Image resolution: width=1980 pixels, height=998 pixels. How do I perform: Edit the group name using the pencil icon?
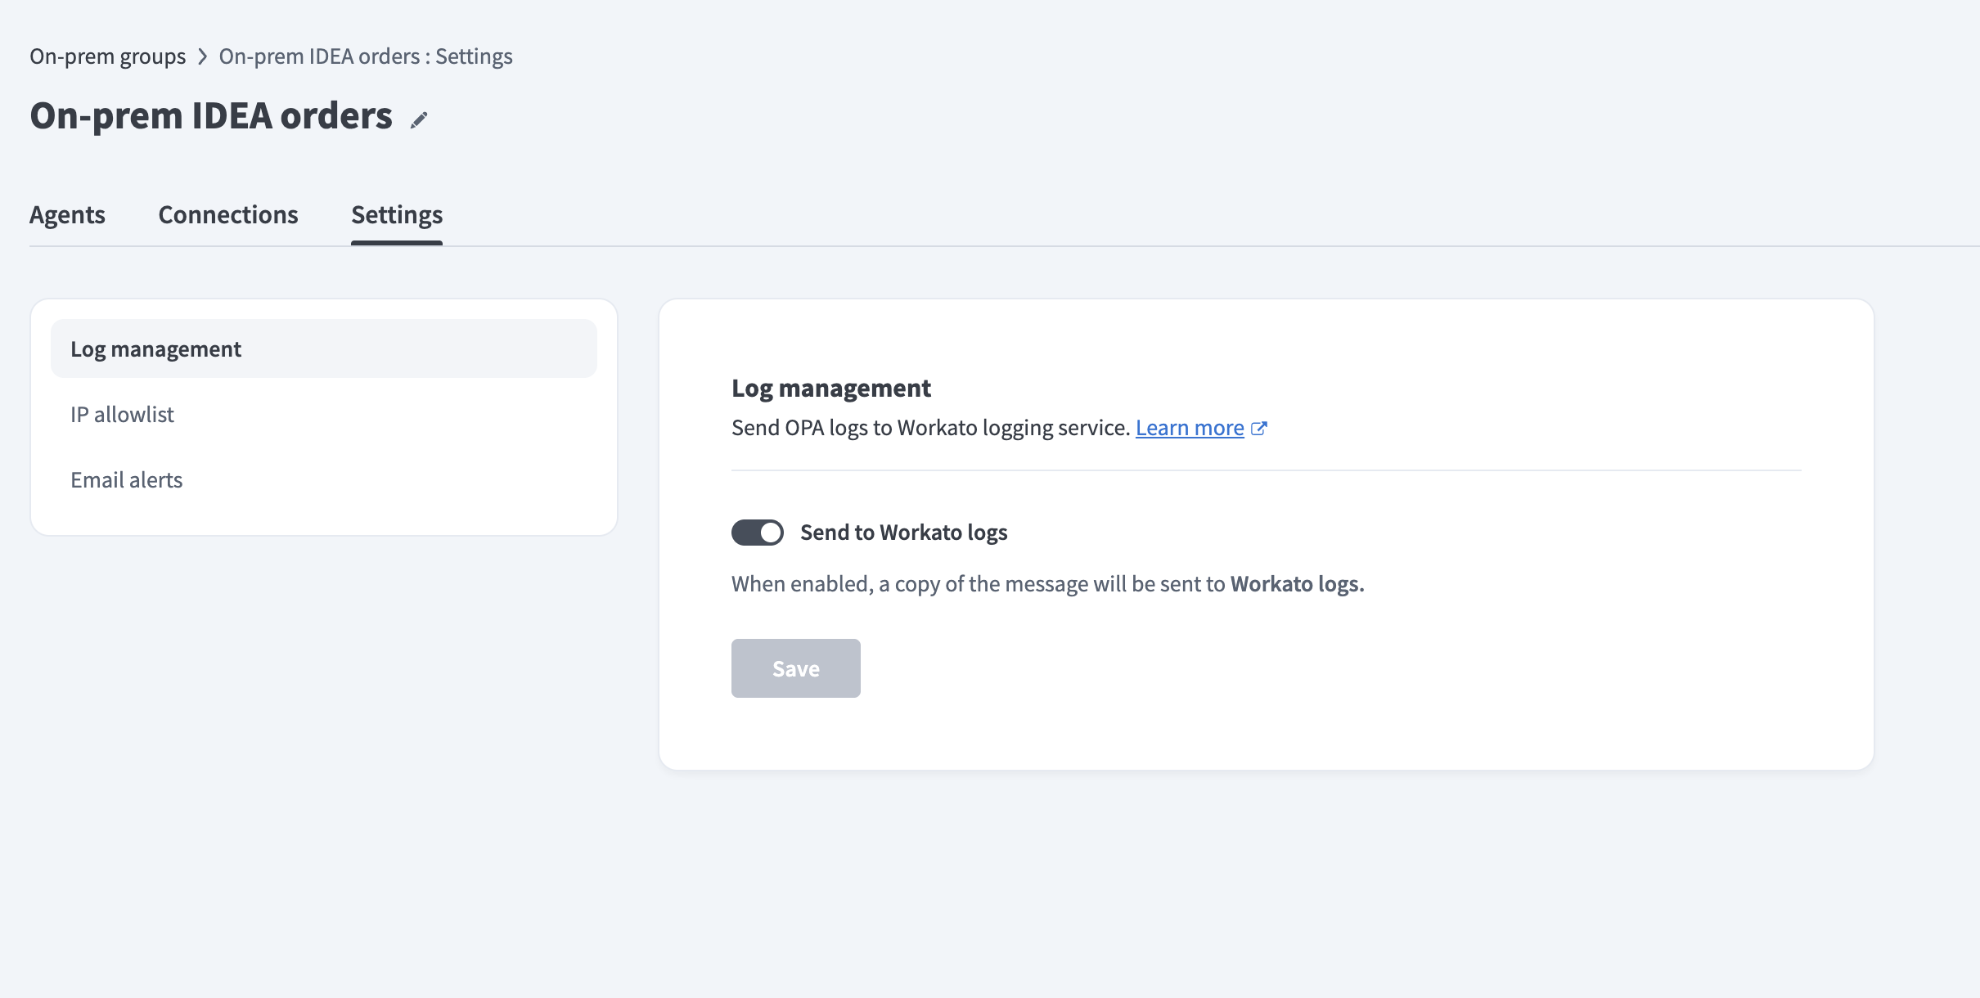click(420, 119)
